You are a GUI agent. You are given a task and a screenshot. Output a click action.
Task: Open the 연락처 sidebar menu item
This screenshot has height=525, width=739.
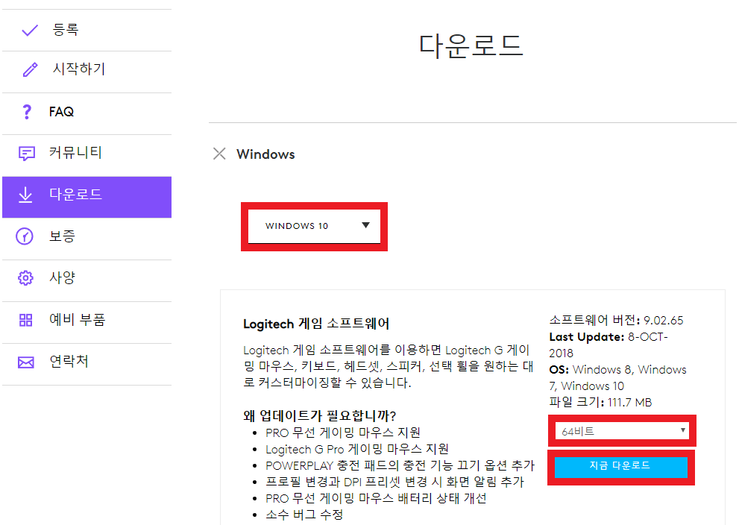click(87, 365)
